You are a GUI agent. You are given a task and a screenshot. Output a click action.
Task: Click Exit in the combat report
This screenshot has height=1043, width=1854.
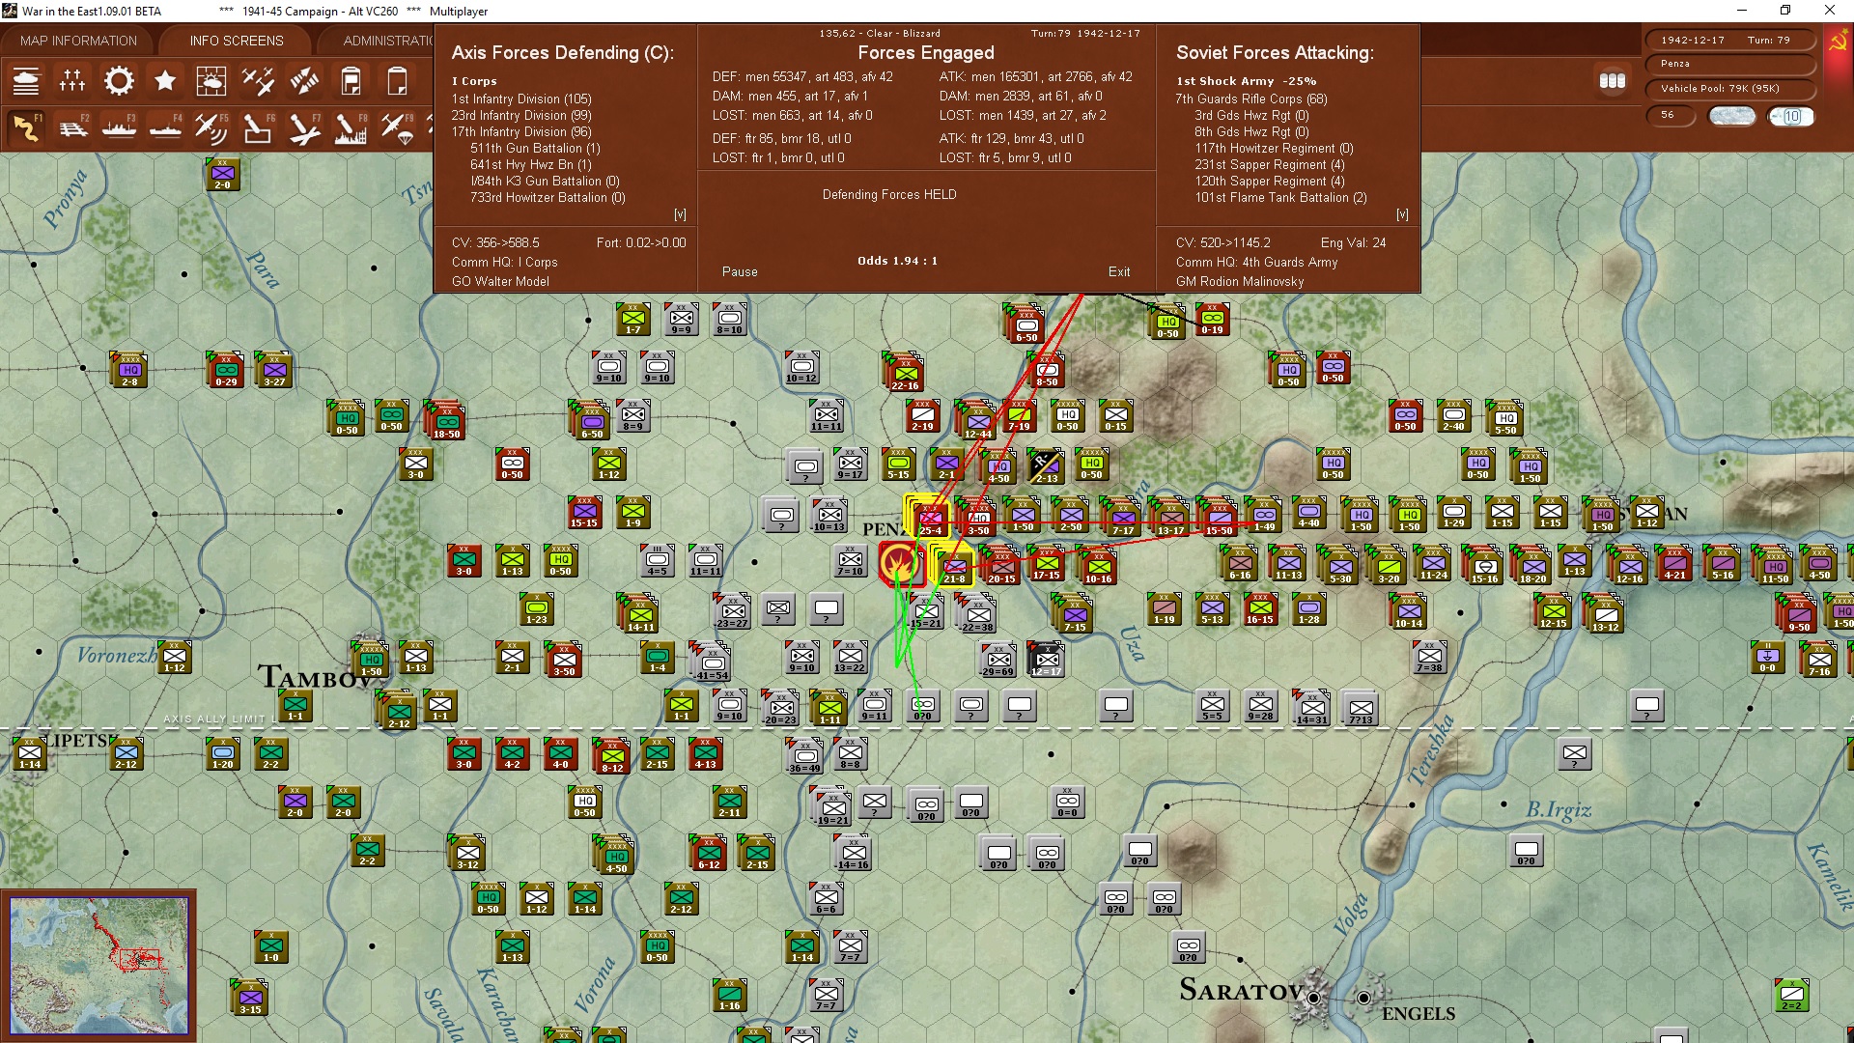(1119, 271)
